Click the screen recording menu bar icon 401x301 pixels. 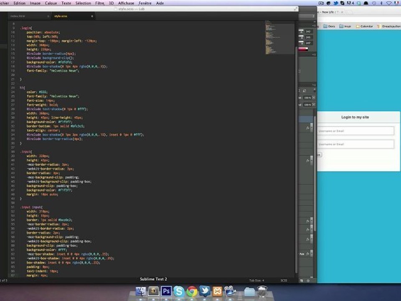pos(321,3)
